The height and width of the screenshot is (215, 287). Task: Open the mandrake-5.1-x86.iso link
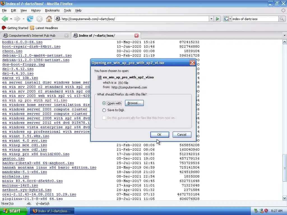[x=25, y=172]
